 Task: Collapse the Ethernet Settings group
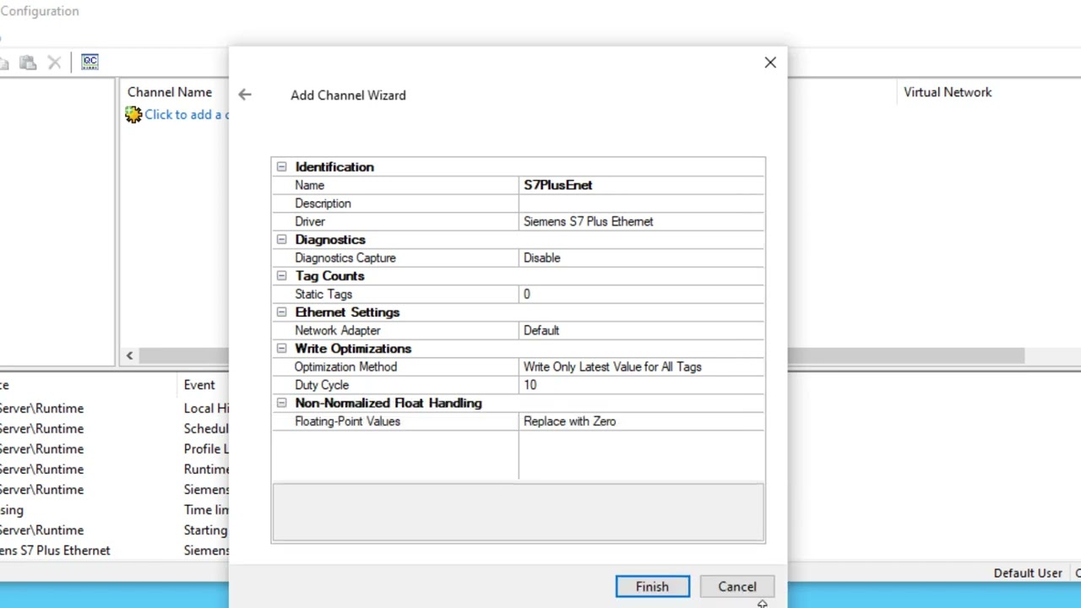282,312
